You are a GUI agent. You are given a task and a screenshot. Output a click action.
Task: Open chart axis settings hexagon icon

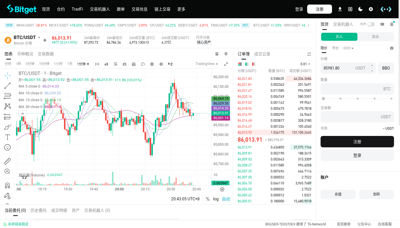222,189
